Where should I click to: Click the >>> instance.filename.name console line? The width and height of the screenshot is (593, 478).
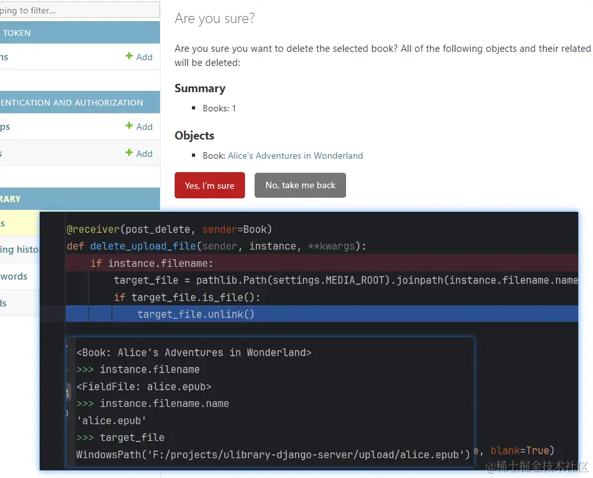point(152,404)
